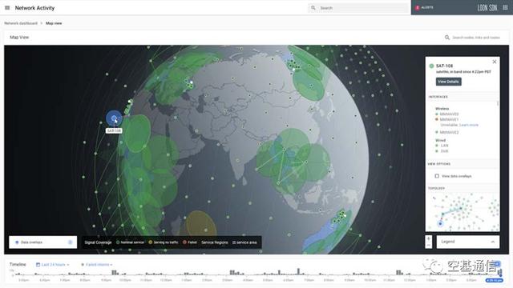Click the magnifier icon in top search

(x=313, y=8)
